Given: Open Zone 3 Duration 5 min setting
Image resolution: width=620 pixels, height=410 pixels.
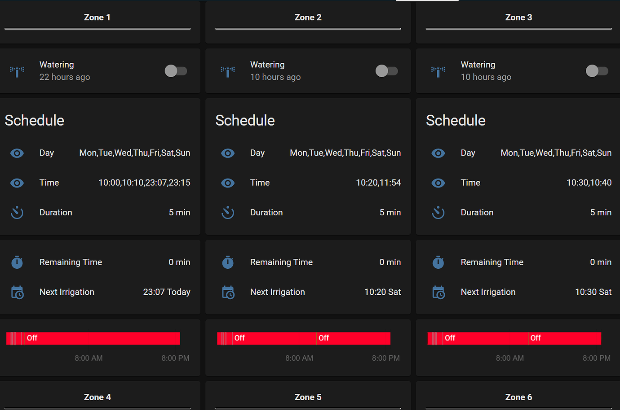Looking at the screenshot, I should (x=600, y=213).
